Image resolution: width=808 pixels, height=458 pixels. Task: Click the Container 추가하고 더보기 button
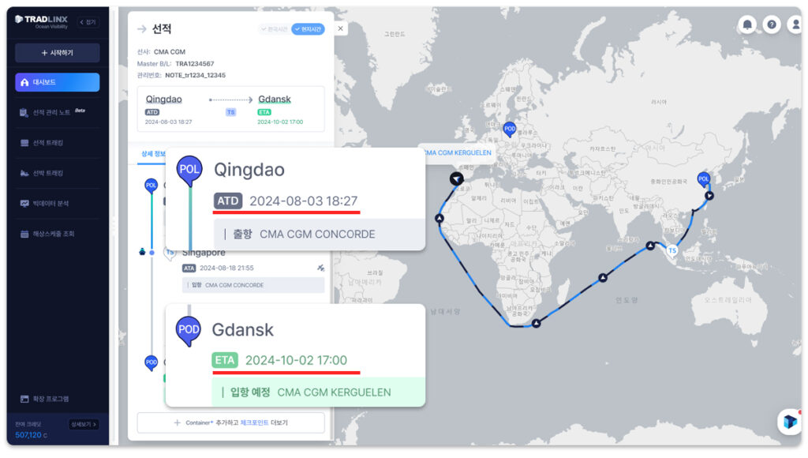[x=230, y=422]
